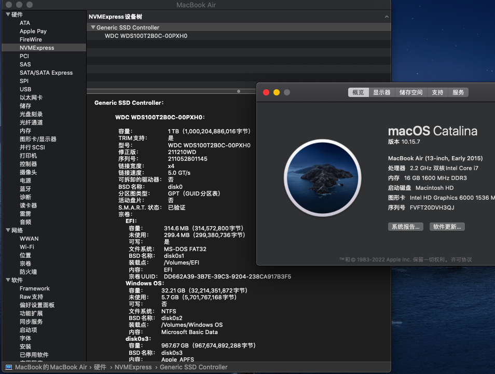Image resolution: width=495 pixels, height=374 pixels.
Task: Select 蓝牙 sidebar entry
Action: pyautogui.click(x=25, y=189)
